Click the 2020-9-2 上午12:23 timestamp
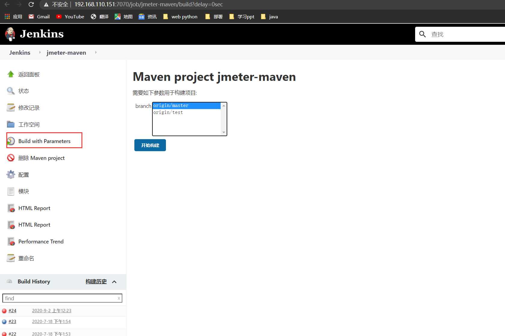Screen dimensions: 505x336 click(52, 311)
